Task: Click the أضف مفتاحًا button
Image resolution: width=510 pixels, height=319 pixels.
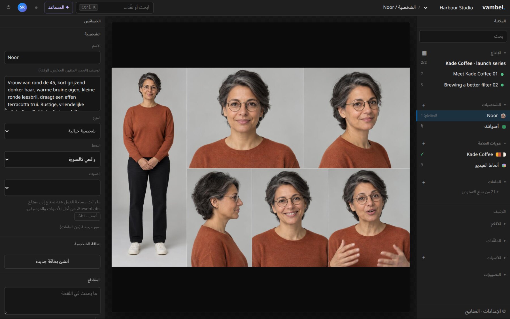Action: 87,216
